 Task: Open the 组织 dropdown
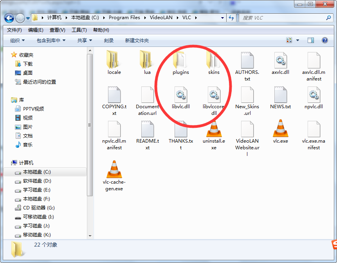17,40
